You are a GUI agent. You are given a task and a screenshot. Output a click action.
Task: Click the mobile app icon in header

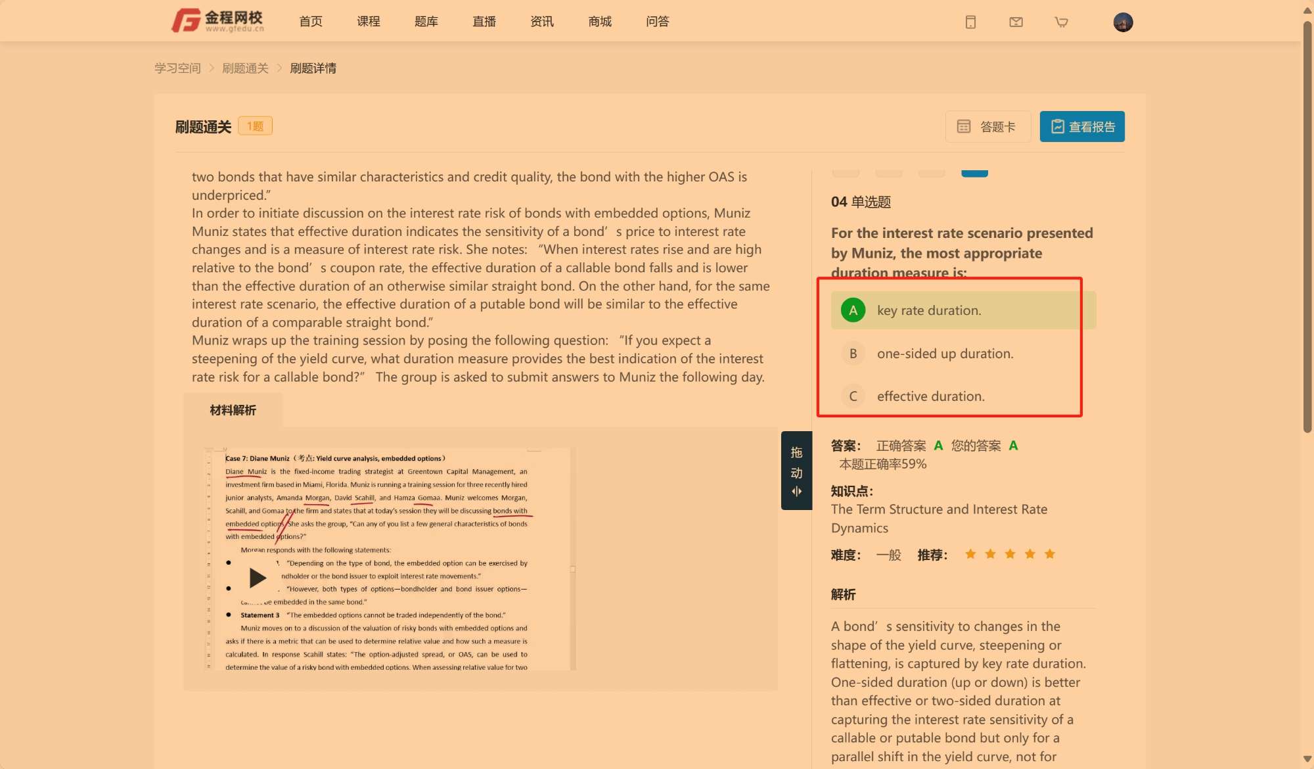click(x=970, y=22)
